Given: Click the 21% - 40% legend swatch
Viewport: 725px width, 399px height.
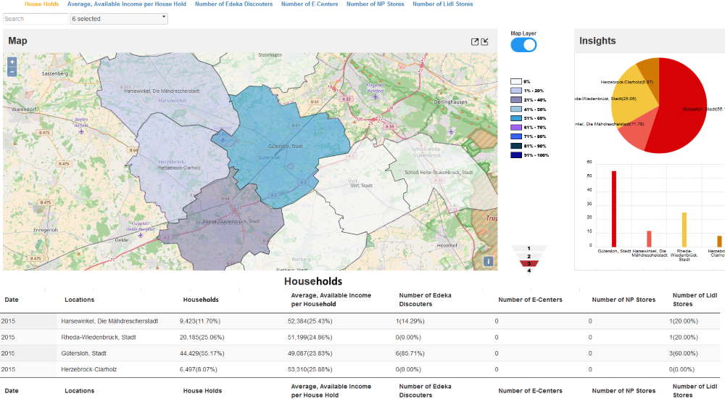Looking at the screenshot, I should click(x=516, y=100).
